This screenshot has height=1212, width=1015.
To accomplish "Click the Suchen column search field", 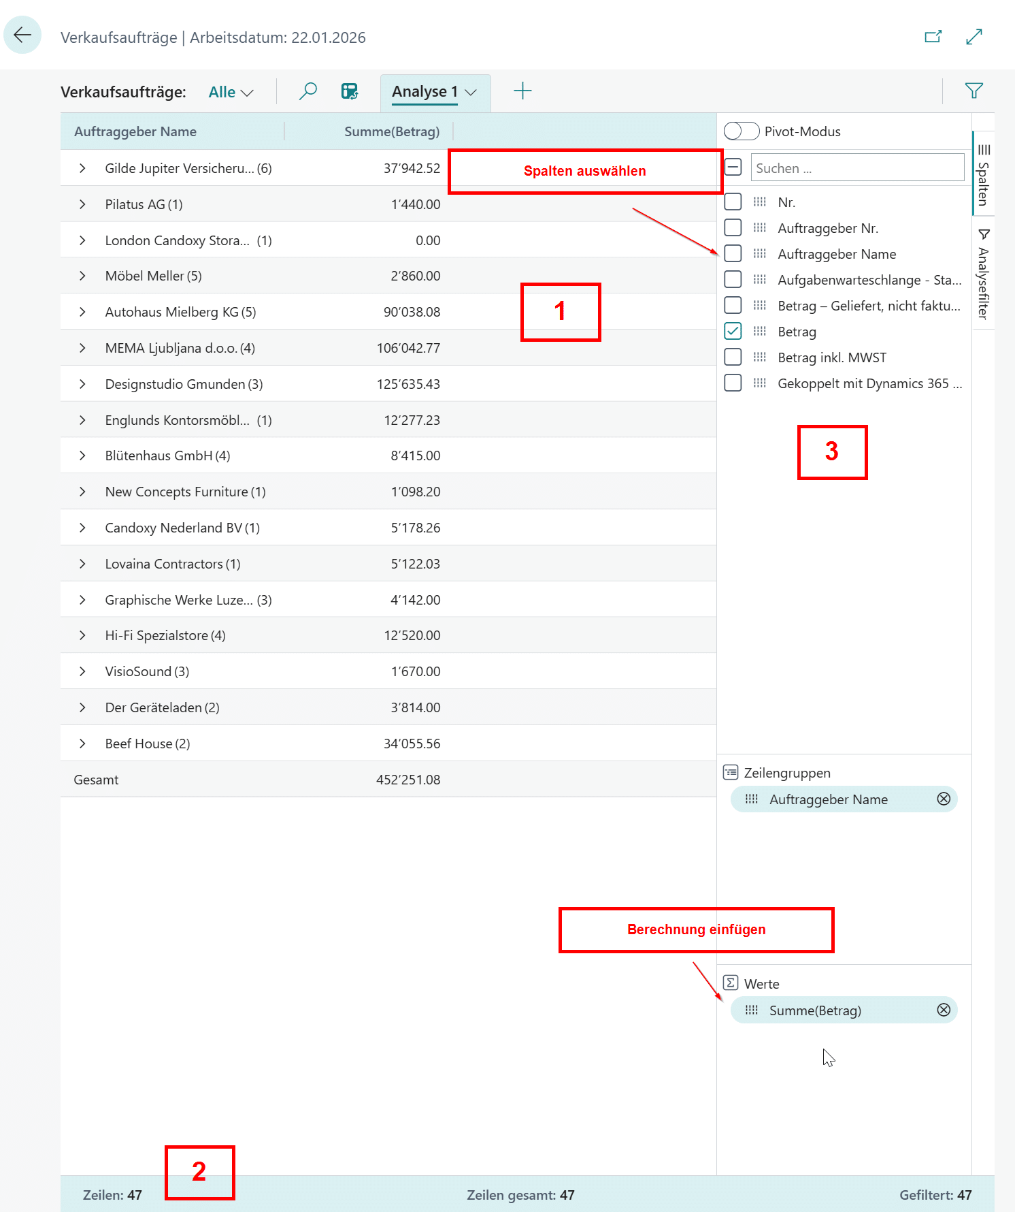I will [856, 168].
